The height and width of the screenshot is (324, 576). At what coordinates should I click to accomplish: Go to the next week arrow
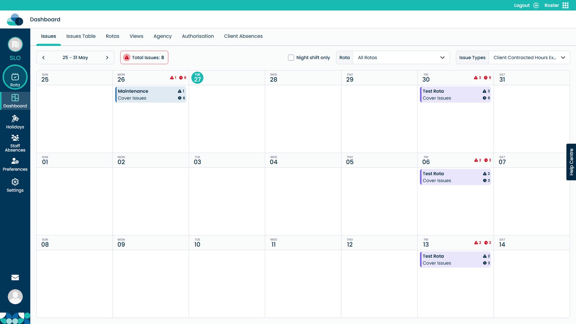click(107, 58)
